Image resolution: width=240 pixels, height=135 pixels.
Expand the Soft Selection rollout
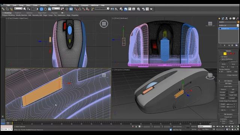(x=228, y=81)
